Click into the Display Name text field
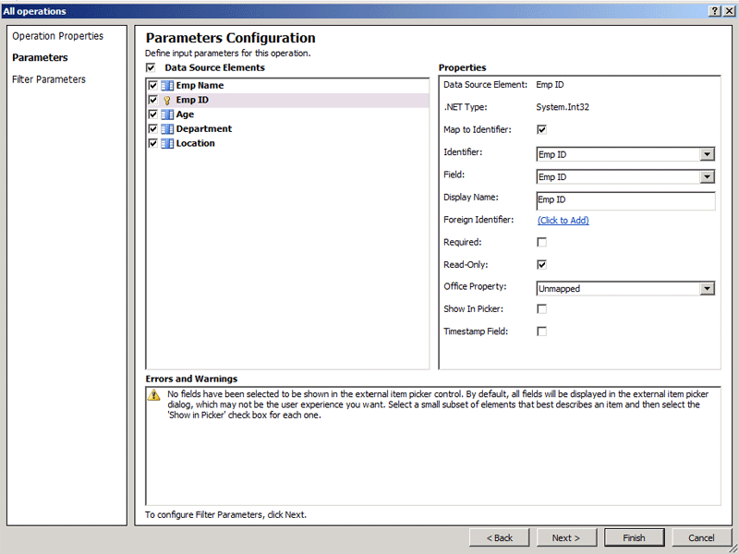Screen dimensions: 739x554 pos(626,200)
